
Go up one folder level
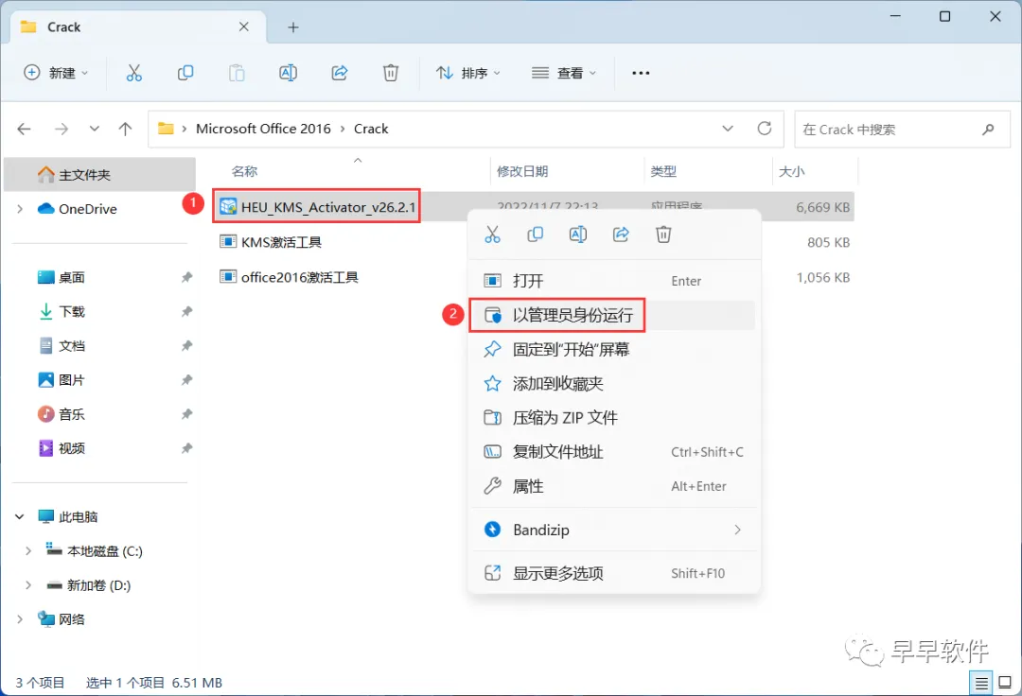(125, 129)
